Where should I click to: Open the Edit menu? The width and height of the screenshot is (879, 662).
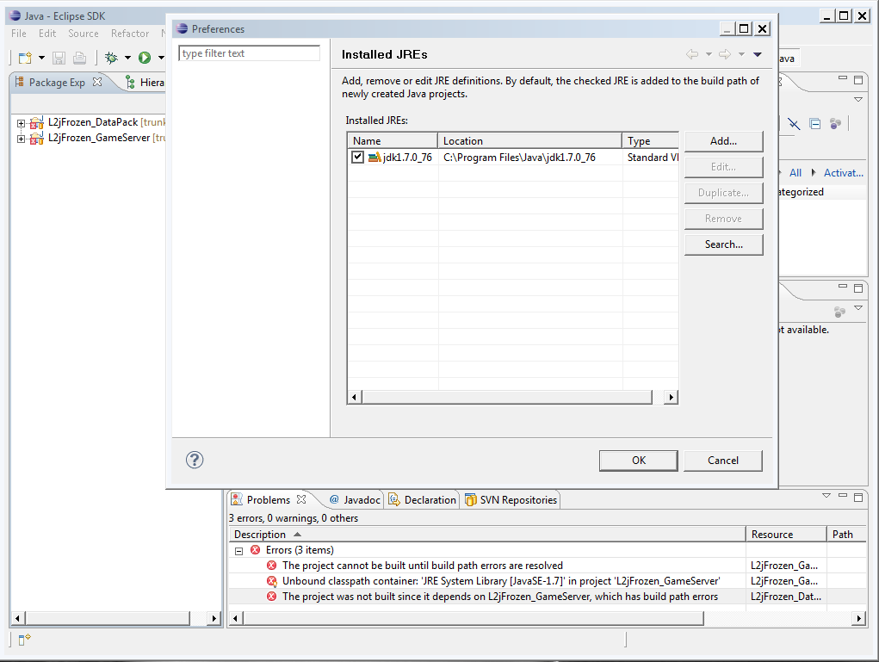click(47, 34)
